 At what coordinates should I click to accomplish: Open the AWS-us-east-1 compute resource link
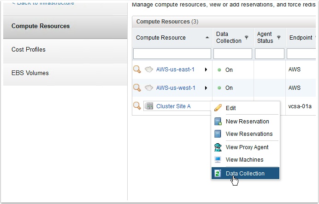[175, 70]
